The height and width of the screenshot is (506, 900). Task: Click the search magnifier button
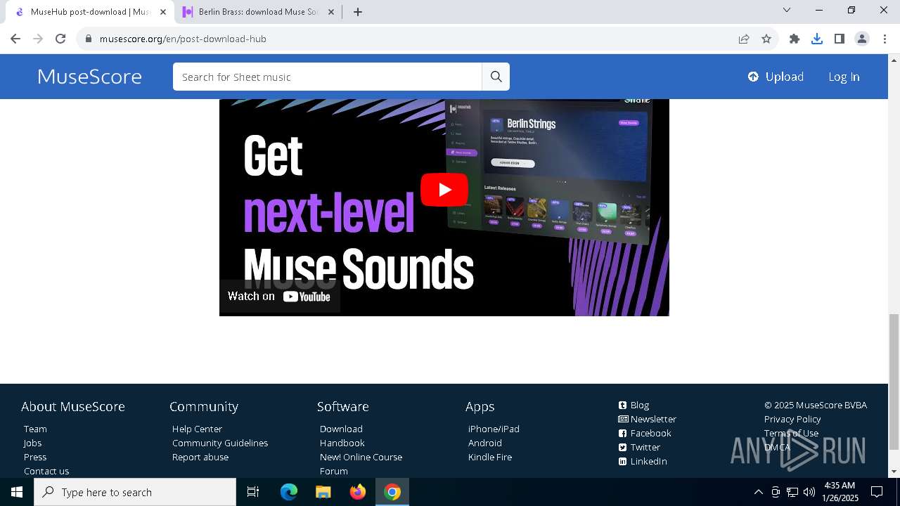click(x=496, y=77)
